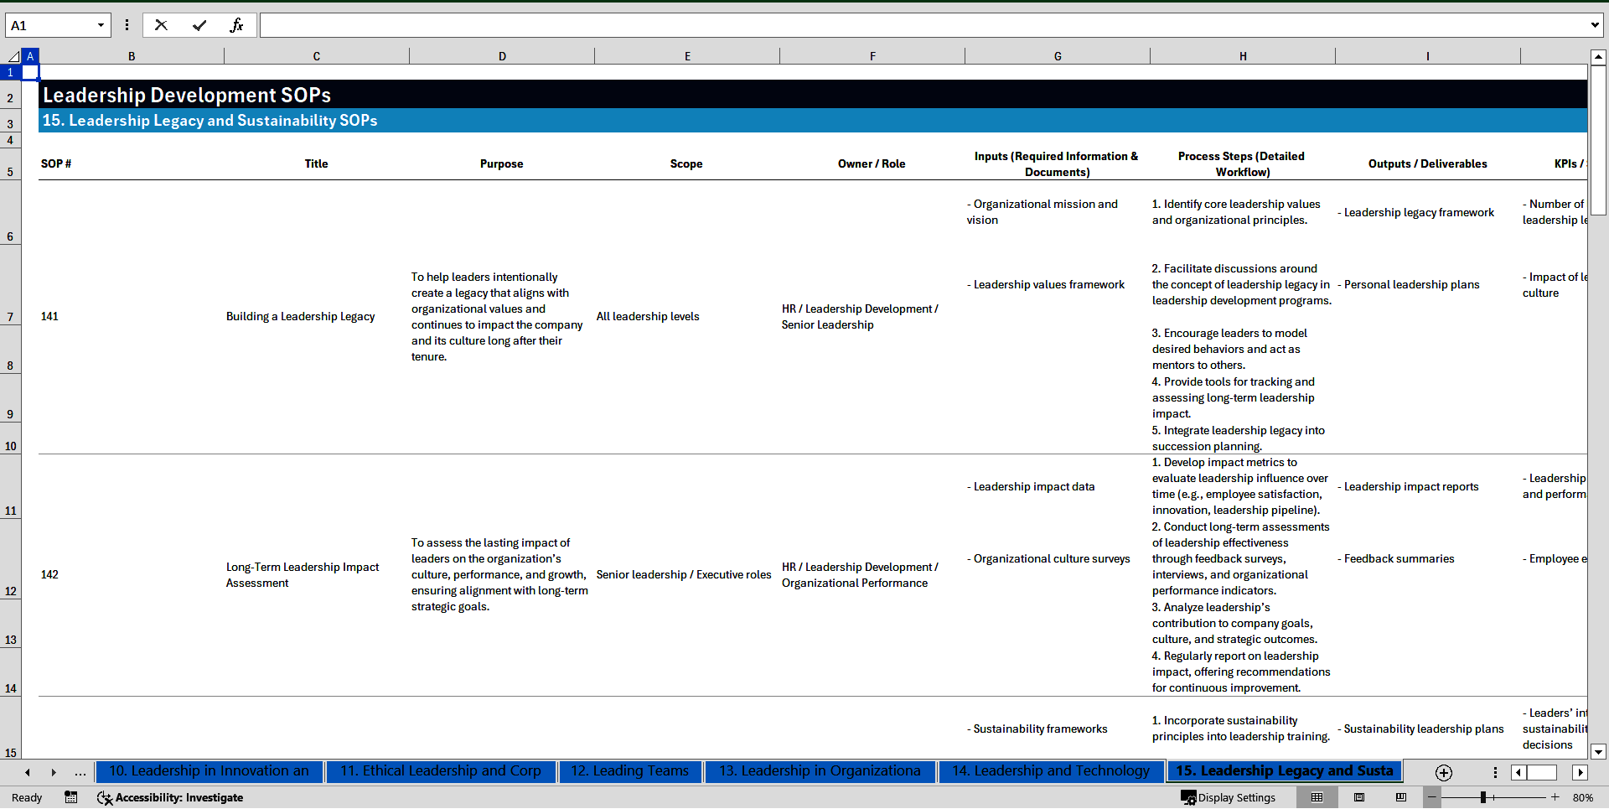Select the 11. Ethical Leadership and Corp tab

point(440,771)
